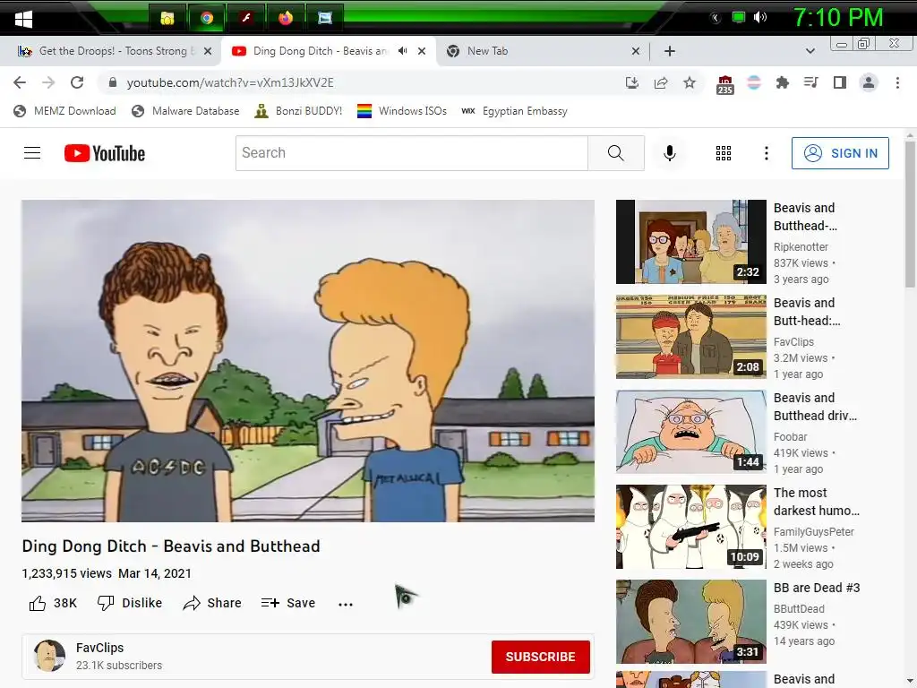Viewport: 917px width, 688px height.
Task: Click the FavClips channel avatar
Action: pyautogui.click(x=50, y=656)
